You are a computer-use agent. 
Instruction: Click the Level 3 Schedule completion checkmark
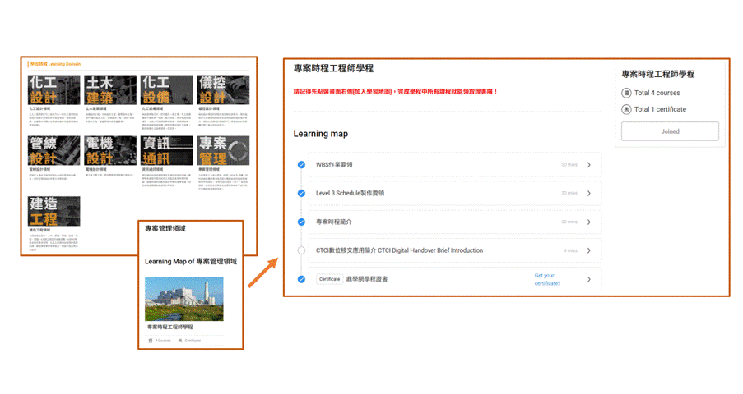(301, 194)
